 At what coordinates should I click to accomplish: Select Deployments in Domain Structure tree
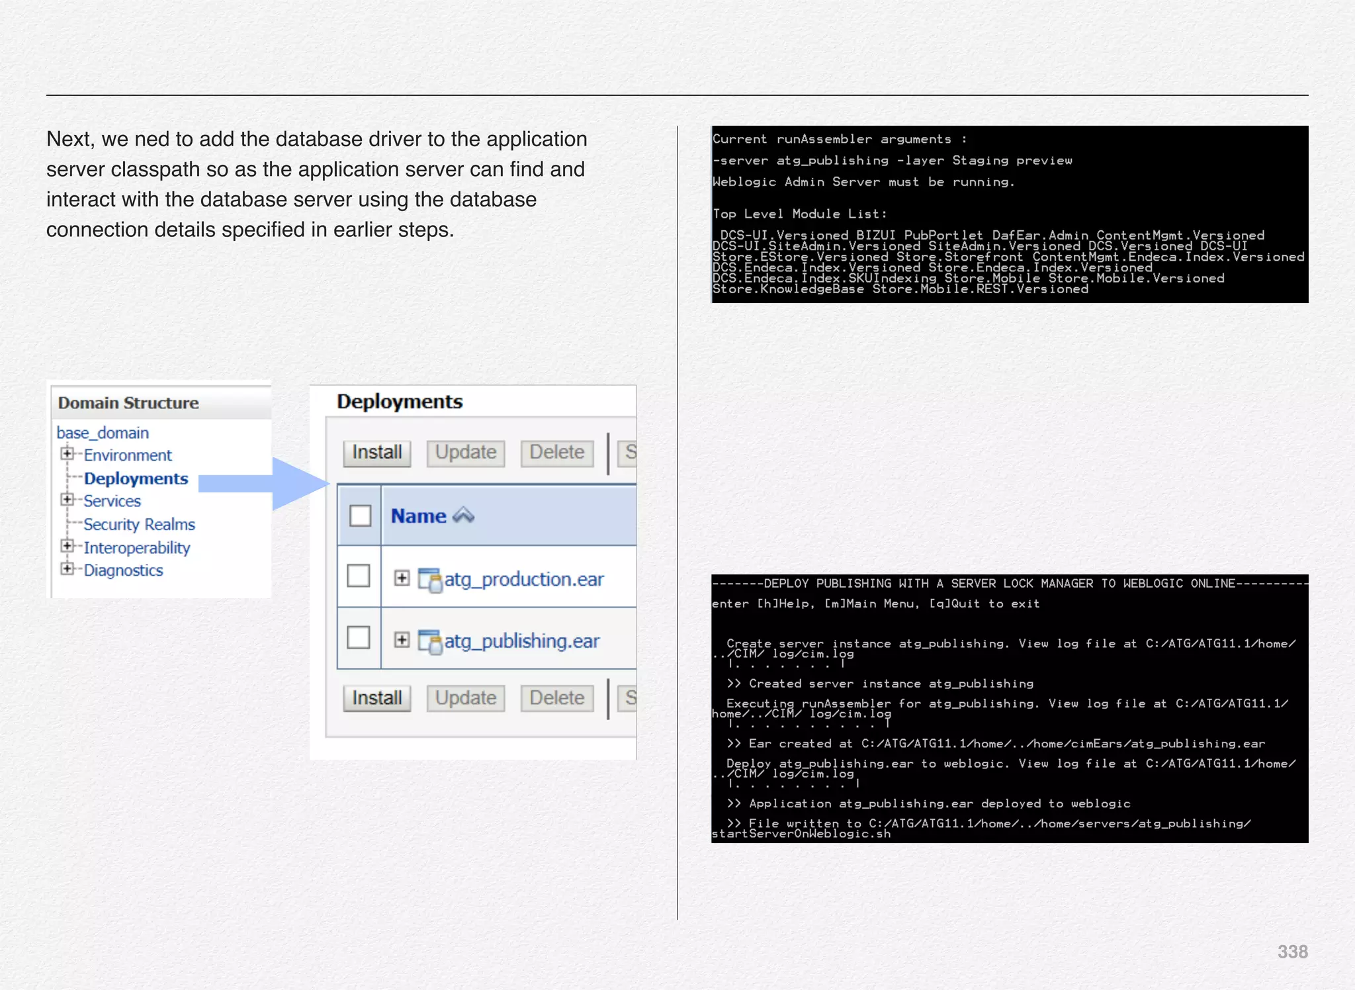pos(136,478)
